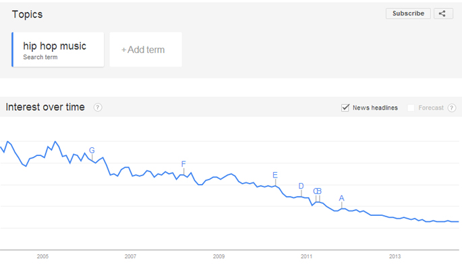Click the 2011 axis label
This screenshot has height=267, width=462.
(x=306, y=256)
